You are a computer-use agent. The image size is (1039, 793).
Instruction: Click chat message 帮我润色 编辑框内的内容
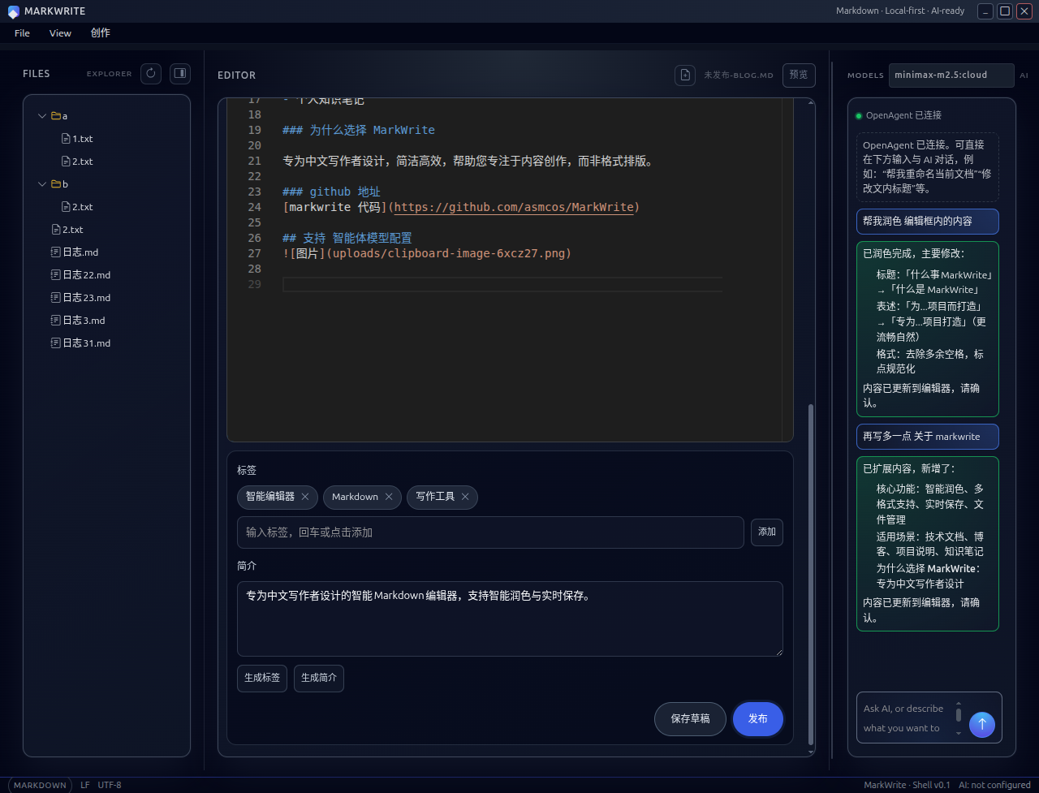pyautogui.click(x=928, y=222)
